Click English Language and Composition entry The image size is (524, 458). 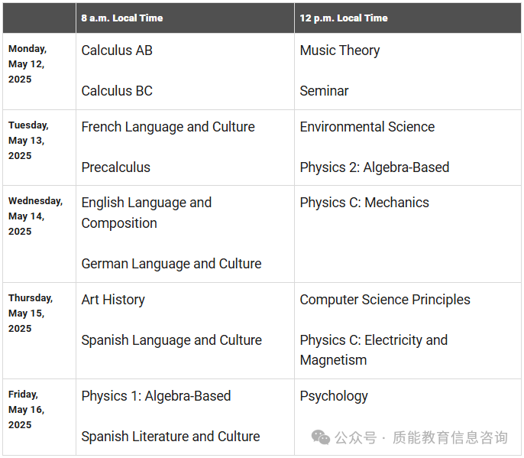click(x=147, y=213)
